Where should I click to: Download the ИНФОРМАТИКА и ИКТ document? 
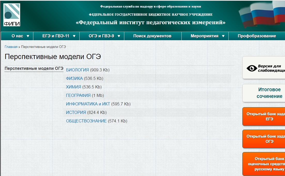(x=88, y=104)
